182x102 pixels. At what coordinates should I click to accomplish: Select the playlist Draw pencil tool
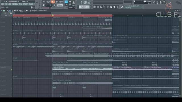8,11
